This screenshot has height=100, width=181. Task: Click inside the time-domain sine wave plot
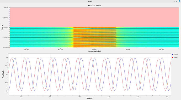90,74
